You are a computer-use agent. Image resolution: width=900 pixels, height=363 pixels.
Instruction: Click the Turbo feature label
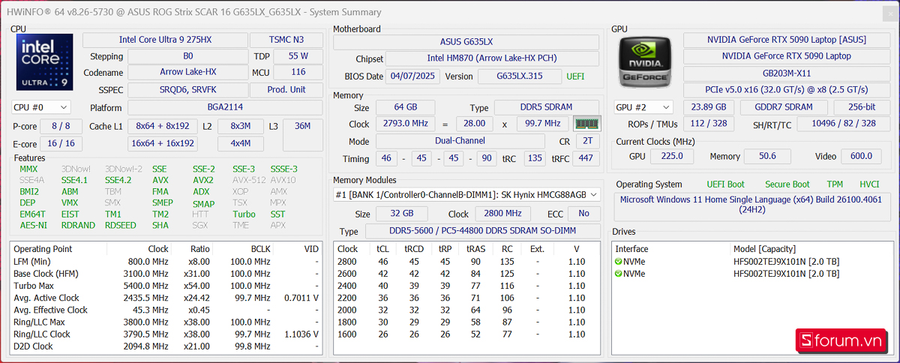[x=244, y=214]
